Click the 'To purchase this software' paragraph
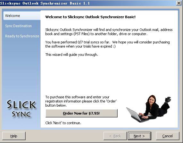Viewport: 183px width, 143px height. click(x=81, y=101)
